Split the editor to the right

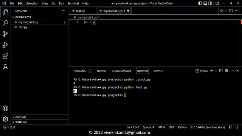point(231,11)
